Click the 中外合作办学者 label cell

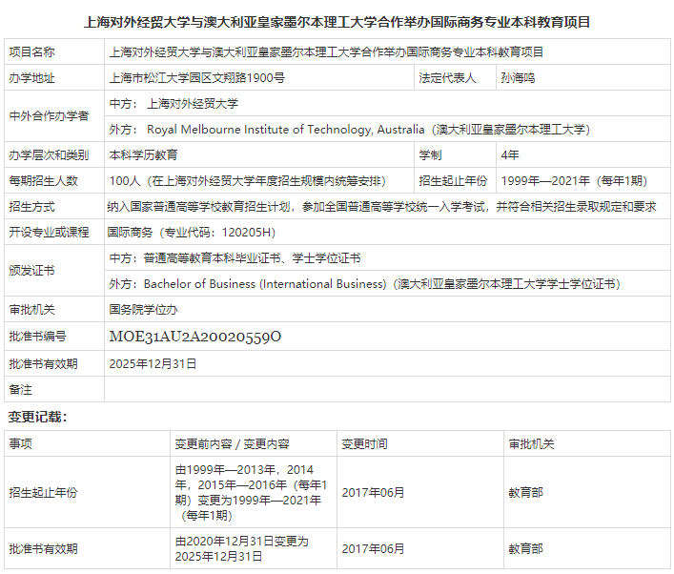point(54,116)
